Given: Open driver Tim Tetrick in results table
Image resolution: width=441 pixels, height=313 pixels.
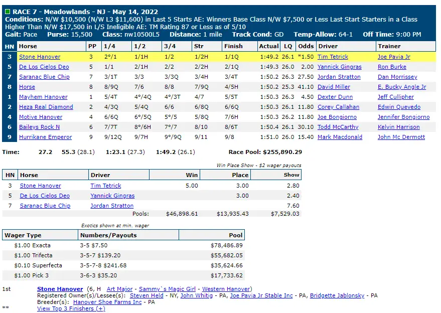Looking at the screenshot, I should 333,57.
